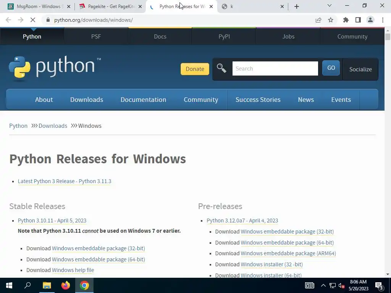Click the Chrome taskbar icon

click(x=84, y=285)
